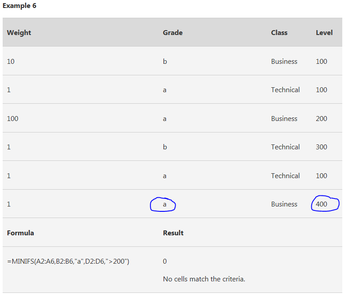Screen dimensions: 352x300
Task: Select the weight cell containing 10
Action: click(x=11, y=62)
